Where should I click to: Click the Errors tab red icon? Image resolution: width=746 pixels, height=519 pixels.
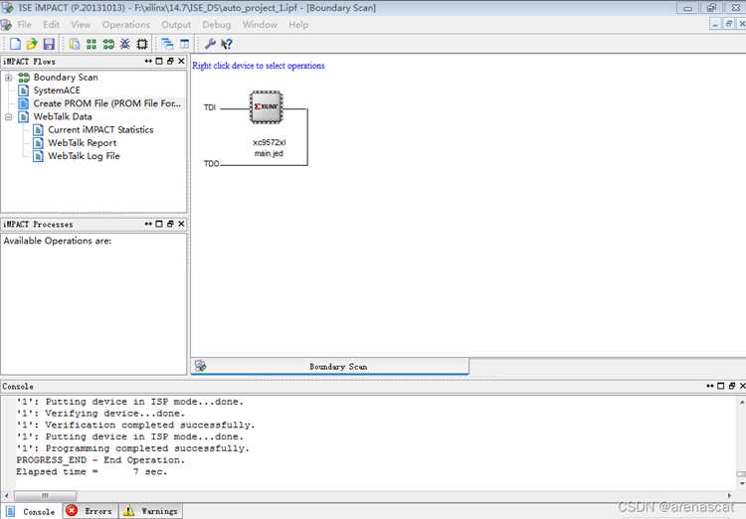(72, 510)
